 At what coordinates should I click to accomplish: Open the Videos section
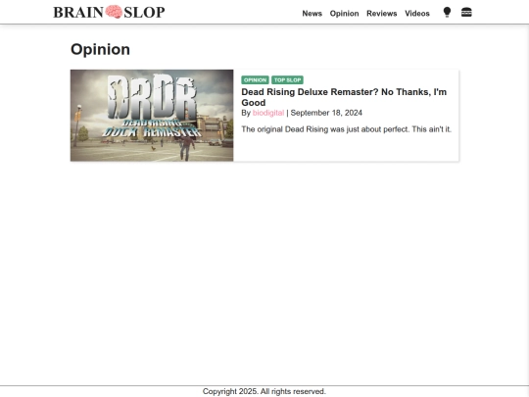[x=417, y=14]
